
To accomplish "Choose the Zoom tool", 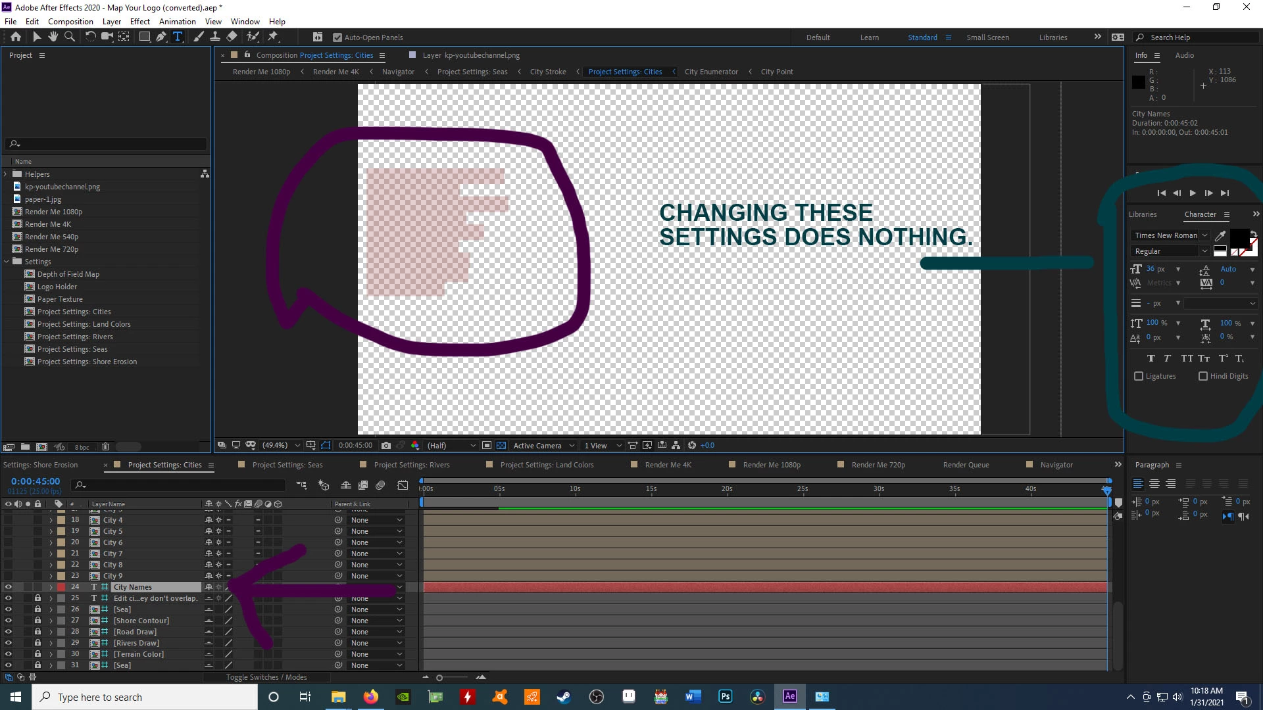I will click(x=70, y=37).
